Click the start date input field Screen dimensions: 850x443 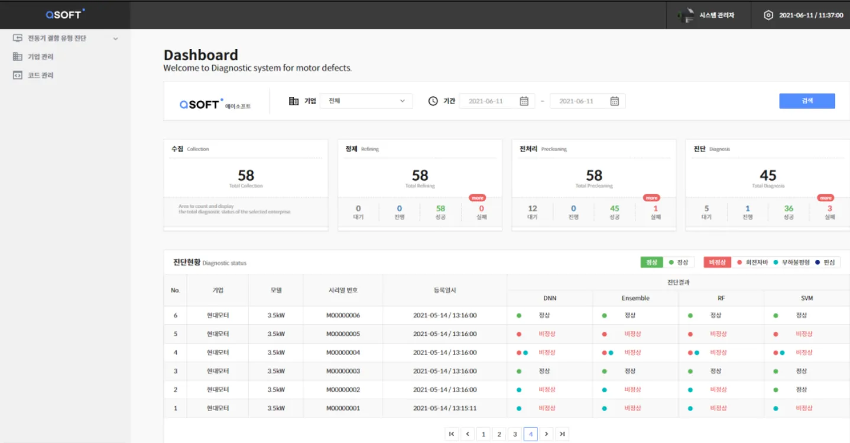point(486,101)
